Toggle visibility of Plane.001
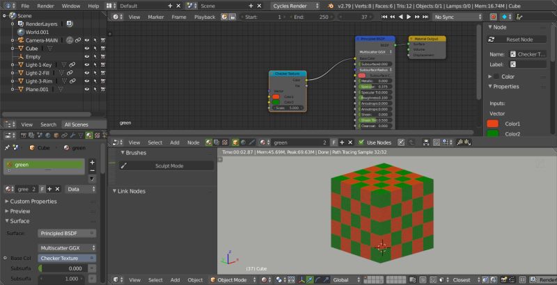The image size is (557, 285). 86,90
